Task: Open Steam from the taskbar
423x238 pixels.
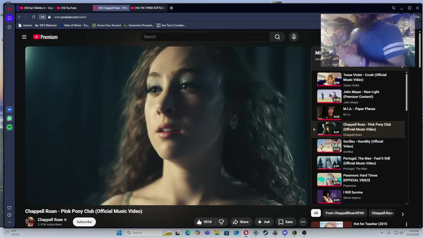Action: coord(265,233)
